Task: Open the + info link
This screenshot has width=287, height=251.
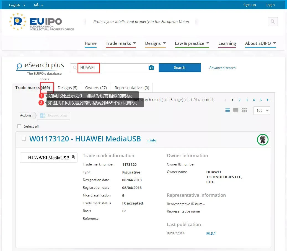Action: pos(151,140)
